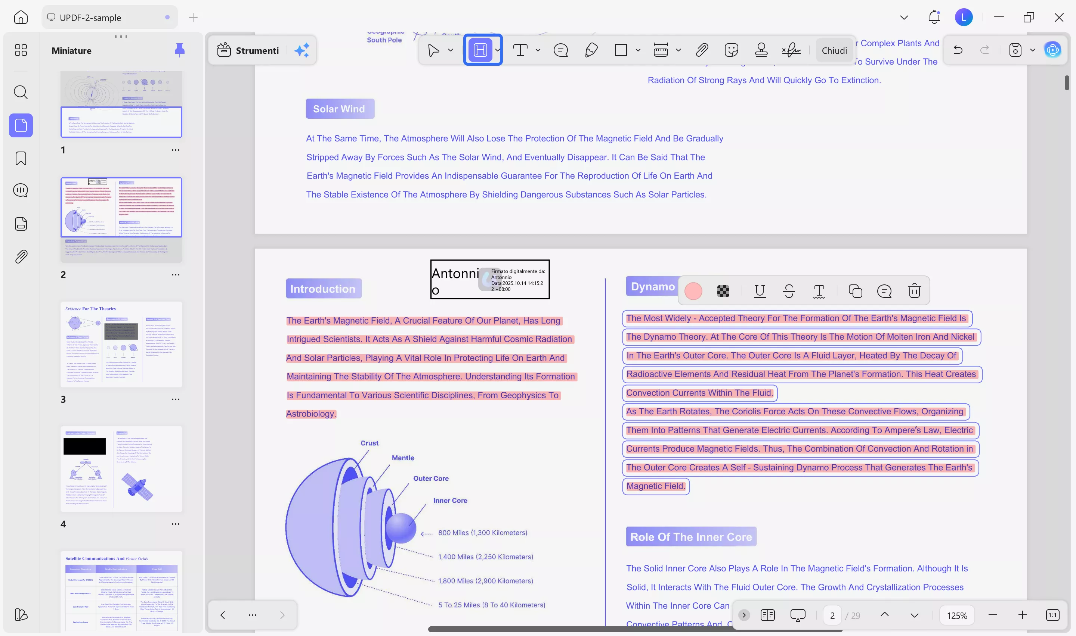Add note to highlighted text

(x=884, y=291)
